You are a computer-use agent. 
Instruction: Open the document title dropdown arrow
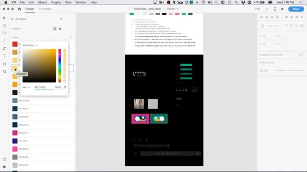[x=177, y=9]
